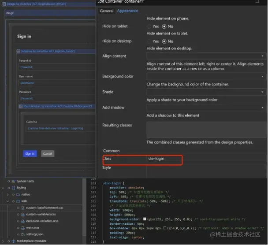Click the settings.json file icon
268x245 pixels.
tap(23, 234)
